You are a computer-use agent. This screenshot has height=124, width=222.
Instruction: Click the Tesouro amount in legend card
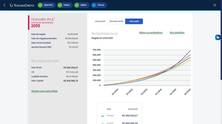pyautogui.click(x=130, y=115)
